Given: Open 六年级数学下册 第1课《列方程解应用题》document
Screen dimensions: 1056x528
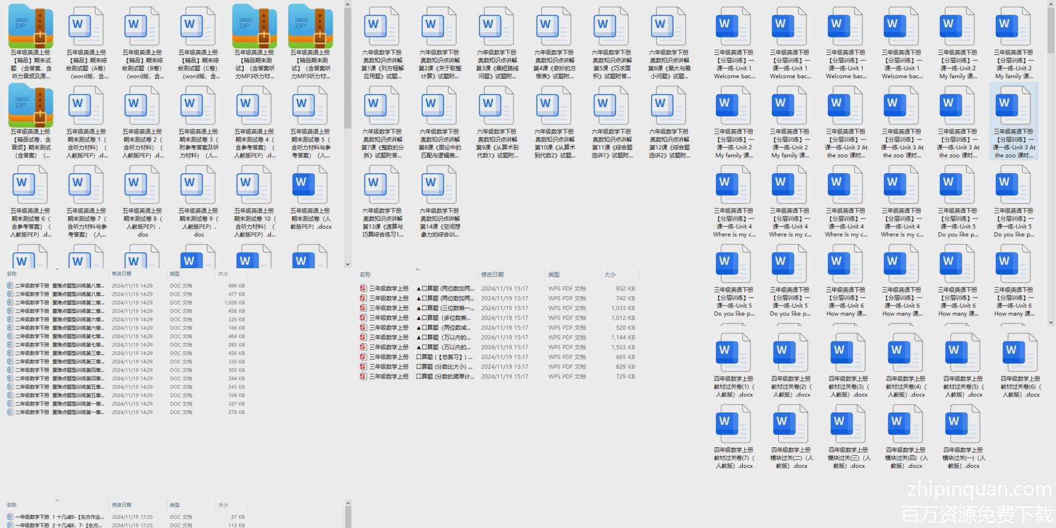Looking at the screenshot, I should [382, 26].
